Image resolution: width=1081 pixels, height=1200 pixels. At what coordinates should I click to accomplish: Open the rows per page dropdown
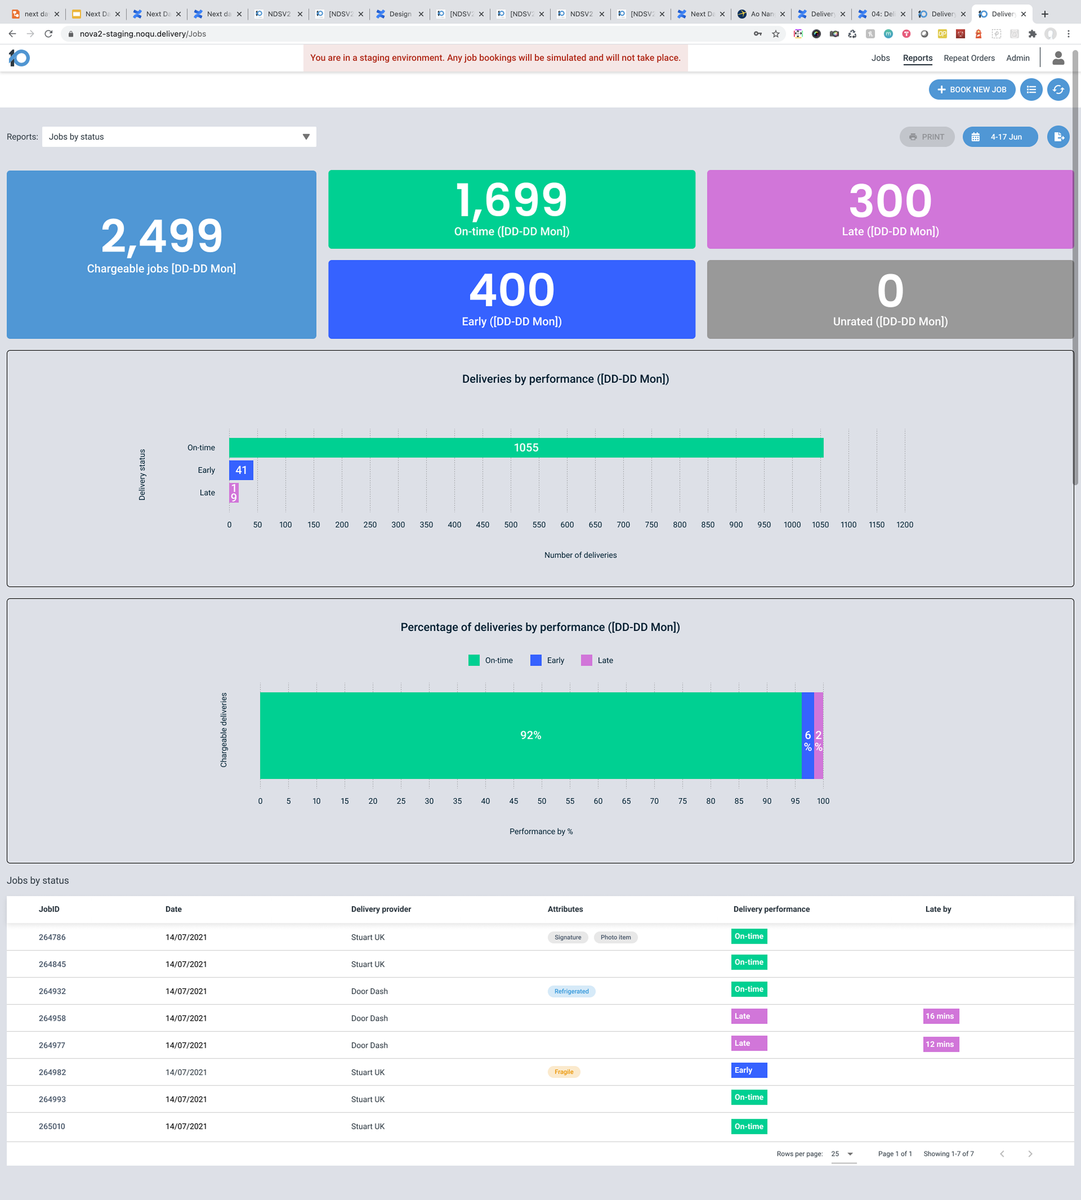click(843, 1154)
